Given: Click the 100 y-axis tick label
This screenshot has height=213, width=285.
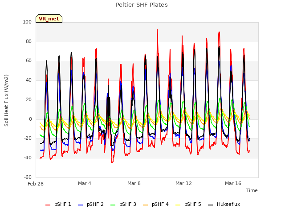Looking at the screenshot, I should point(27,22).
